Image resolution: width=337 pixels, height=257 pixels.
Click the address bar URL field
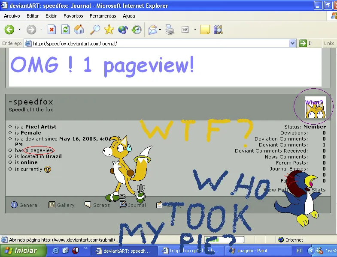[159, 43]
